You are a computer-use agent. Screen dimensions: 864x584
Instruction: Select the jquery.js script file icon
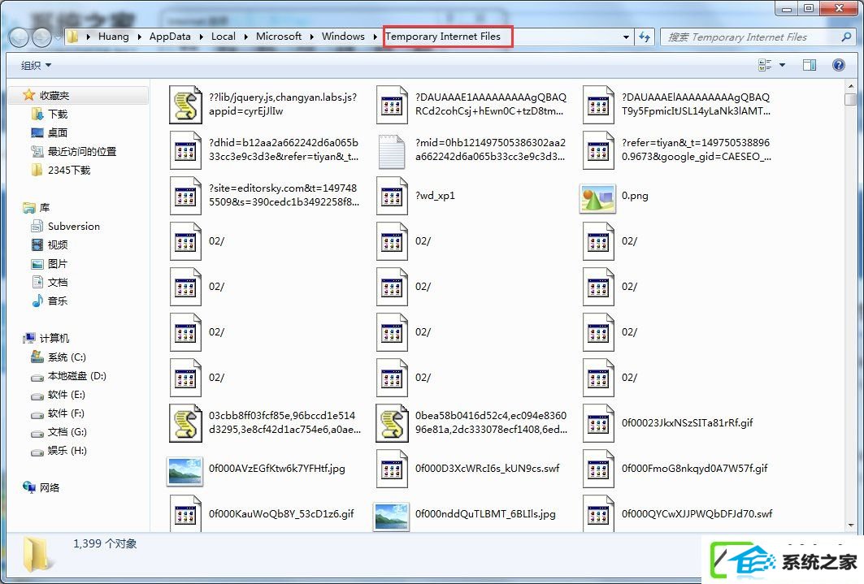[x=185, y=105]
